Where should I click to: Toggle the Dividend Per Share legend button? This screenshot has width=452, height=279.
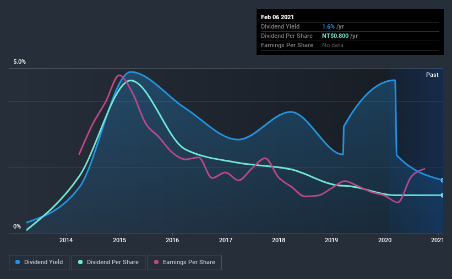[x=108, y=263]
